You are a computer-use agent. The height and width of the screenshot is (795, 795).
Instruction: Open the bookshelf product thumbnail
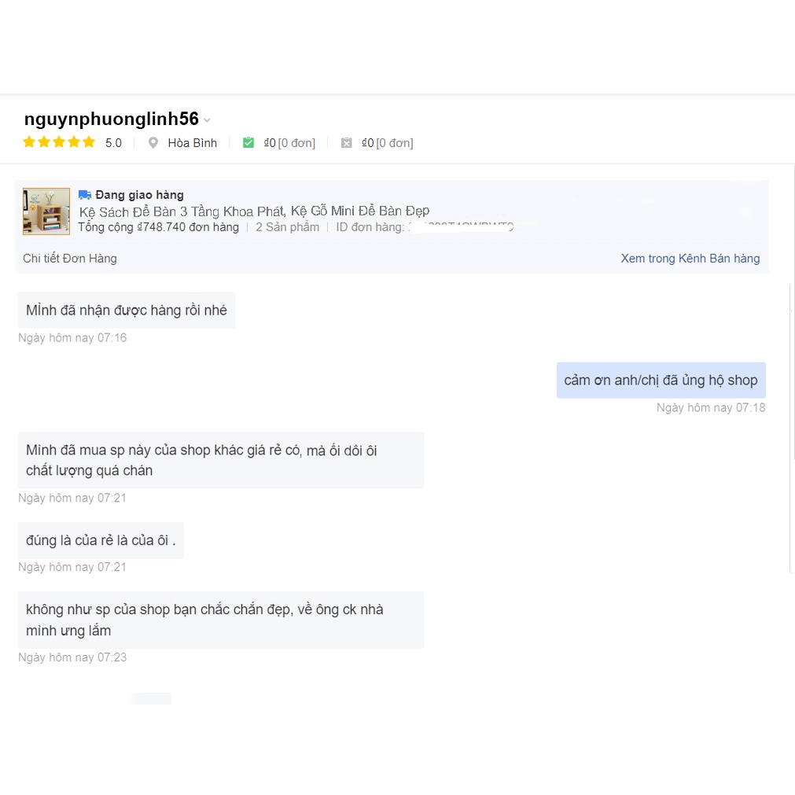pyautogui.click(x=46, y=212)
